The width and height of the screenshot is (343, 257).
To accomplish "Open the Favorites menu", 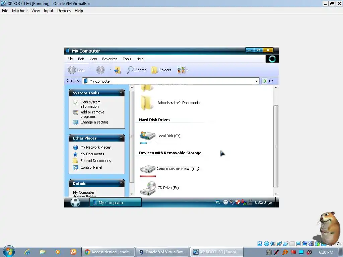I will coord(110,59).
